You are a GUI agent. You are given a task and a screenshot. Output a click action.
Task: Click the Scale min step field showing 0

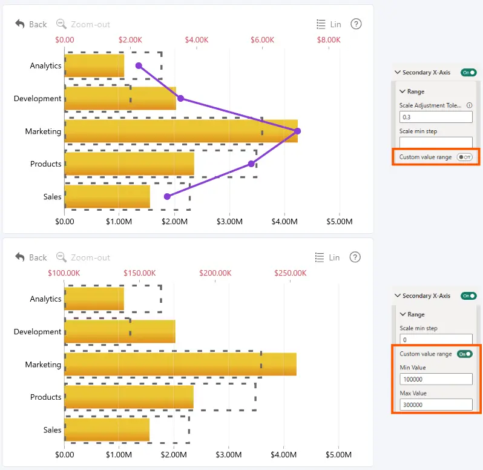tap(436, 339)
